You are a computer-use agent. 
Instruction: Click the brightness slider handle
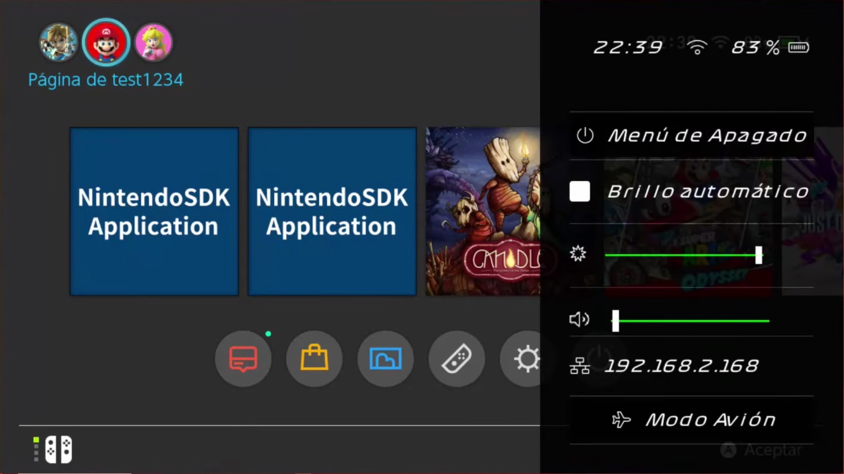coord(758,255)
